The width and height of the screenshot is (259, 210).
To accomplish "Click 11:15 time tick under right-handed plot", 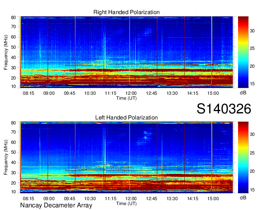I will [110, 93].
